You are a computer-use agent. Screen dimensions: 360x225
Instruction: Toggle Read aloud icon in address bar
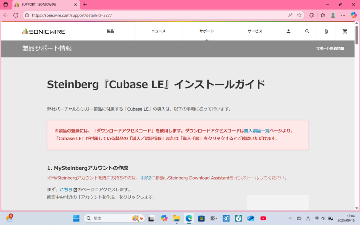point(290,15)
